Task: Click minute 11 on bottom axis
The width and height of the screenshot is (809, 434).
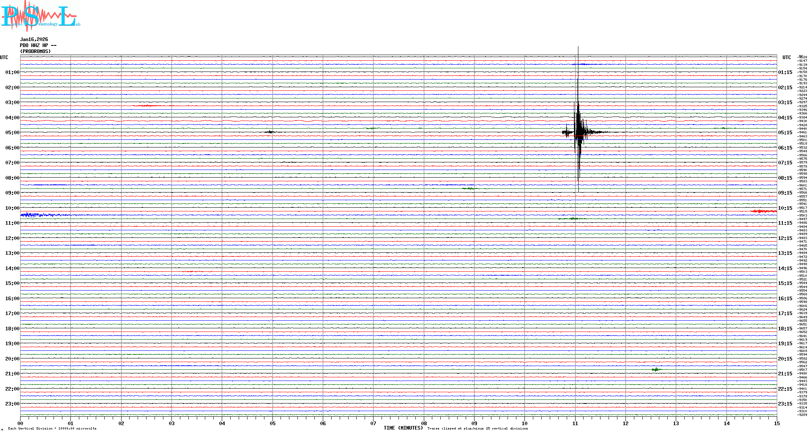Action: (x=575, y=423)
